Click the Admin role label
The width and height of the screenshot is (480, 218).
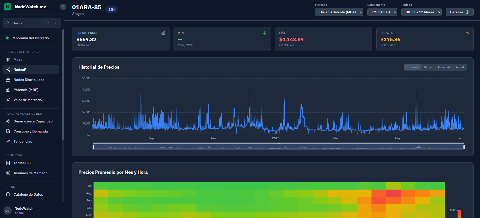click(x=19, y=213)
